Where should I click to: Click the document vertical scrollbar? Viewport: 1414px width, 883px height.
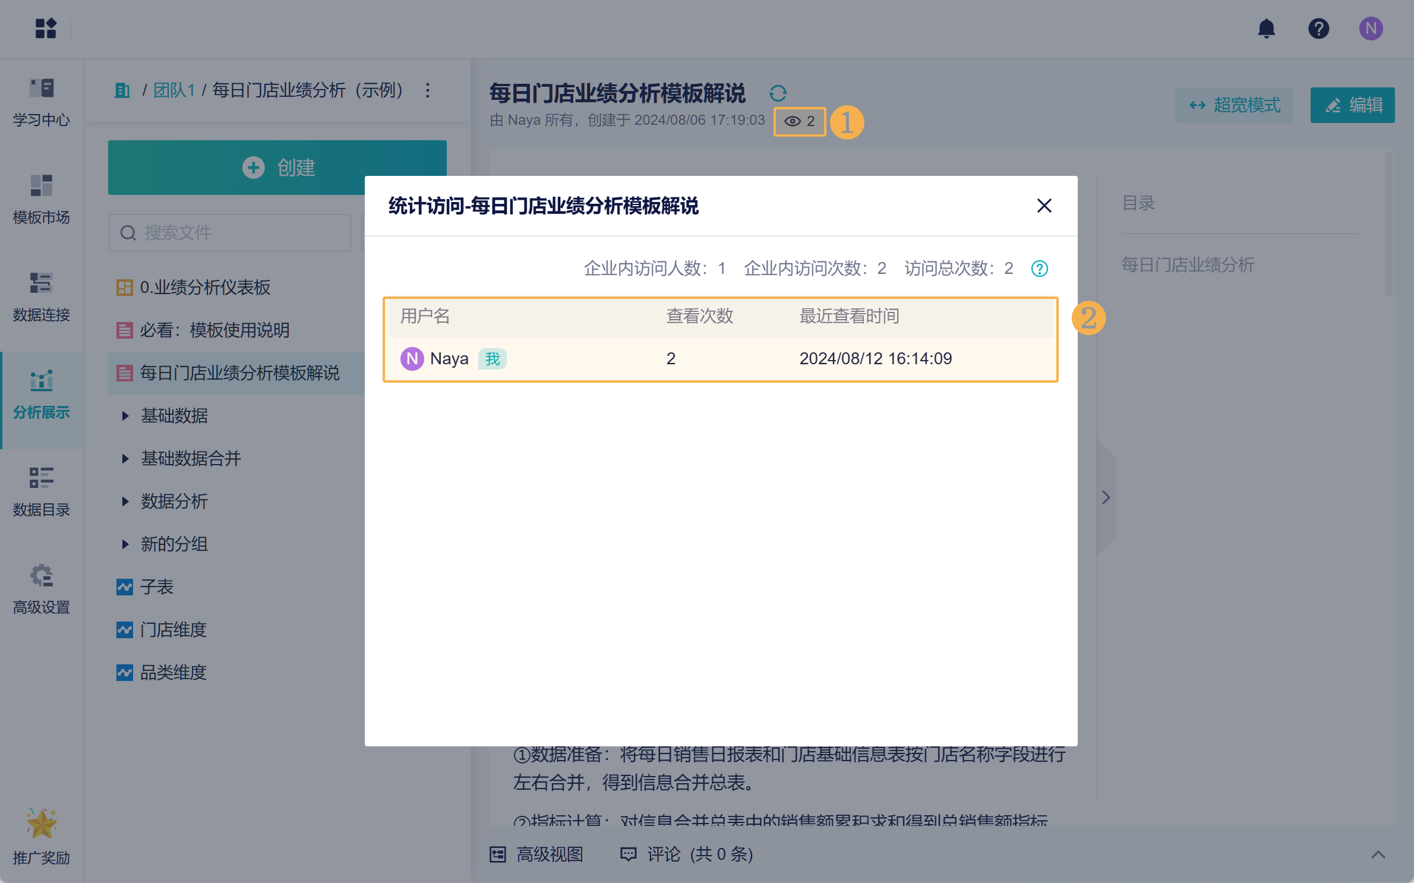click(x=1388, y=225)
